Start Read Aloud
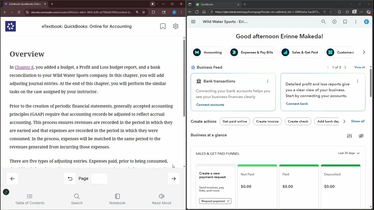The image size is (374, 210). coord(162,199)
